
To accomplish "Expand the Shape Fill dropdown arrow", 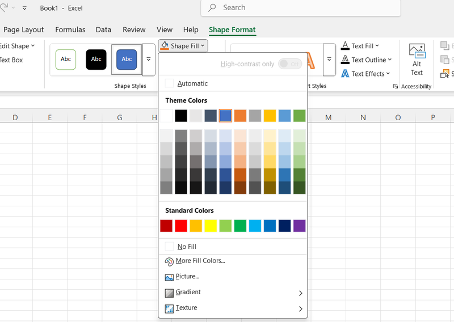I will 203,46.
